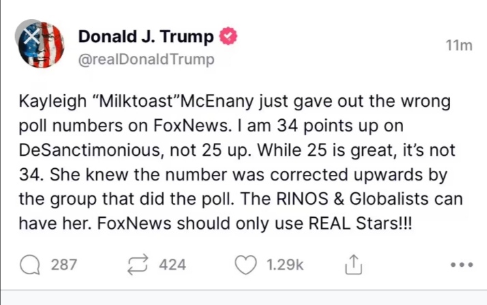This screenshot has height=305, width=487.
Task: Repost using the circular arrows icon
Action: (x=138, y=265)
